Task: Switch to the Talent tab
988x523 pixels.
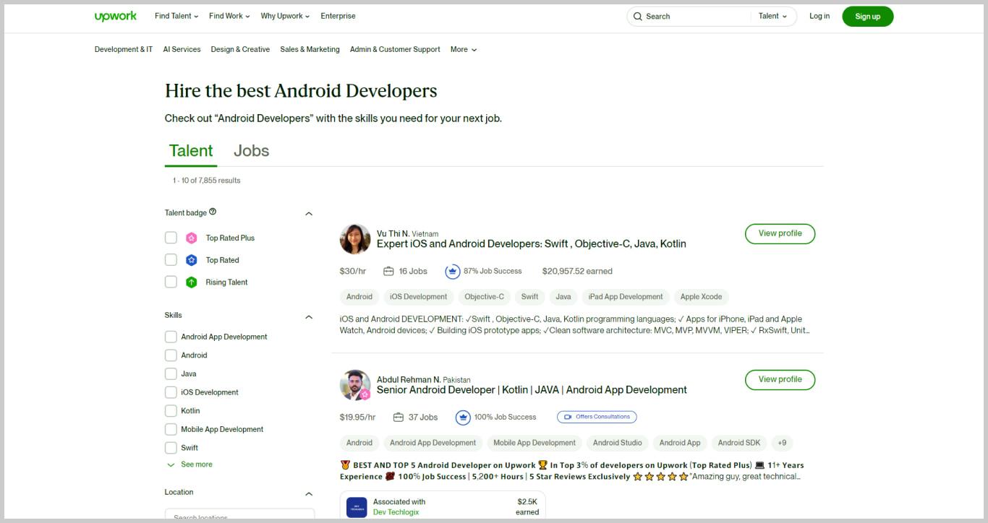Action: 191,151
